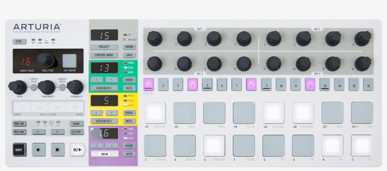This screenshot has height=171, width=387.
Task: Hit the OCT+ User pad
Action: click(362, 113)
